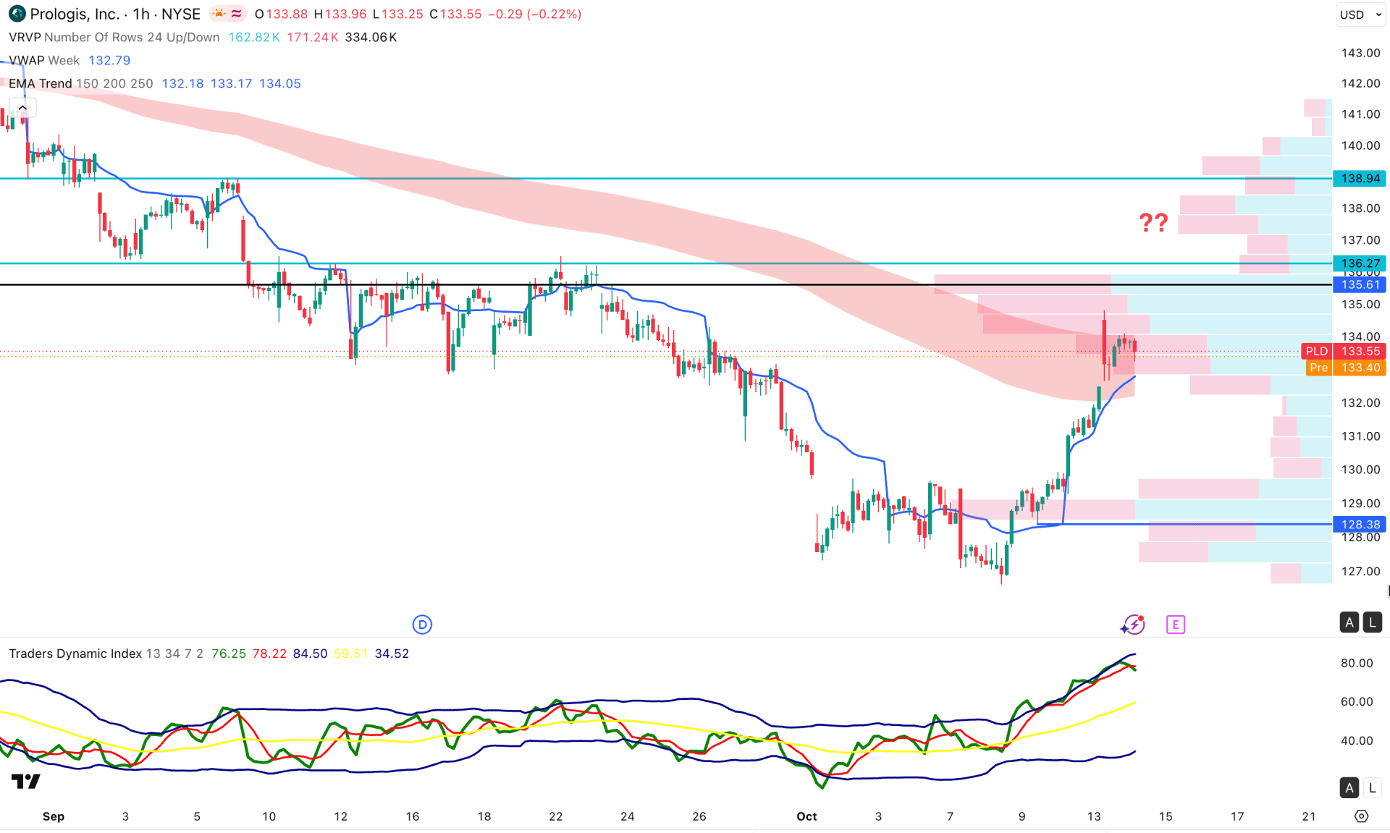Click the Pre 133.40 pre-market label
The image size is (1390, 833).
coord(1347,368)
